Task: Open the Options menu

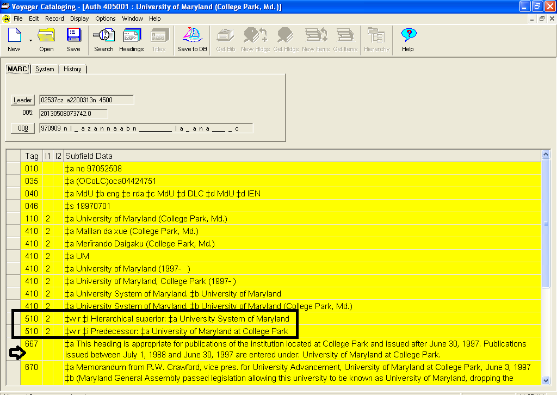Action: point(105,18)
